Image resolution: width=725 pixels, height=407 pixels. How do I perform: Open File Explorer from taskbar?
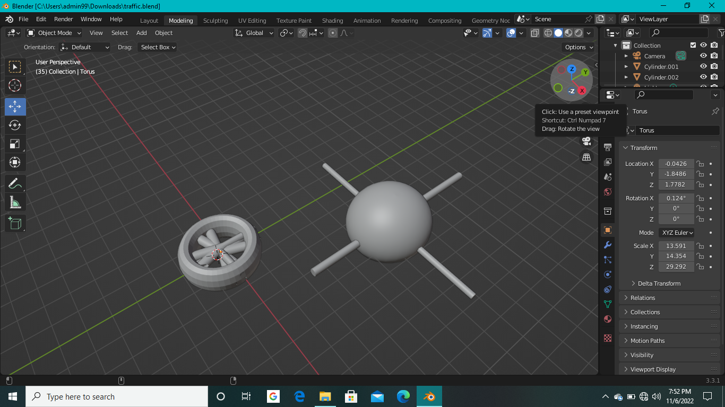[x=325, y=396]
